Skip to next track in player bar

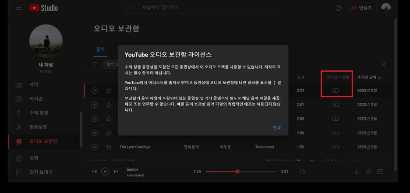click(x=116, y=171)
